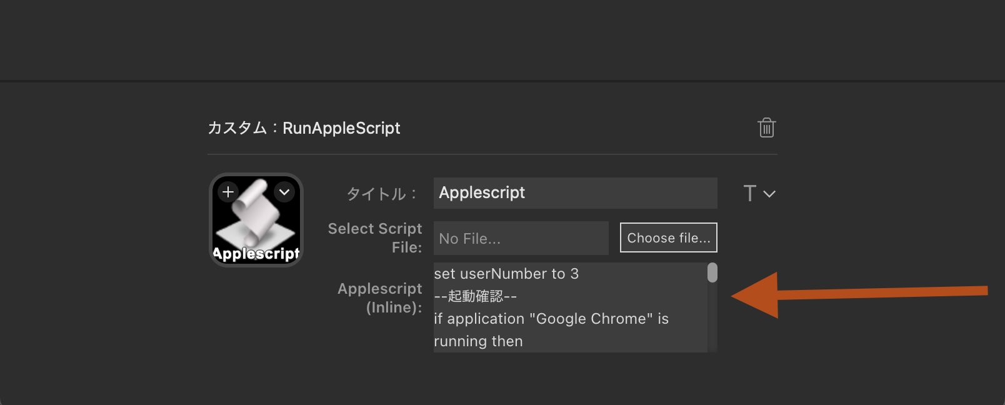Viewport: 1005px width, 405px height.
Task: Expand the chevron on the Applescript icon image
Action: pyautogui.click(x=284, y=192)
